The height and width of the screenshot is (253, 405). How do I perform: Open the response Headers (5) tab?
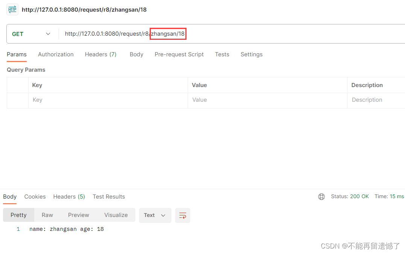click(69, 197)
